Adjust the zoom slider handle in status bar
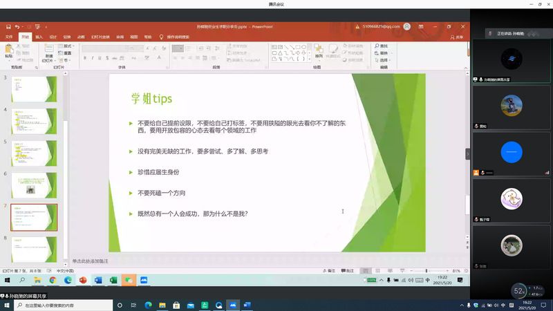The image size is (553, 311). click(427, 271)
